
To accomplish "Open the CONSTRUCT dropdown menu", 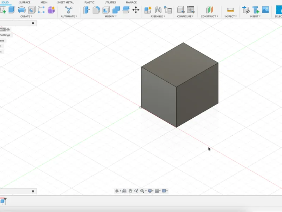I will 209,16.
